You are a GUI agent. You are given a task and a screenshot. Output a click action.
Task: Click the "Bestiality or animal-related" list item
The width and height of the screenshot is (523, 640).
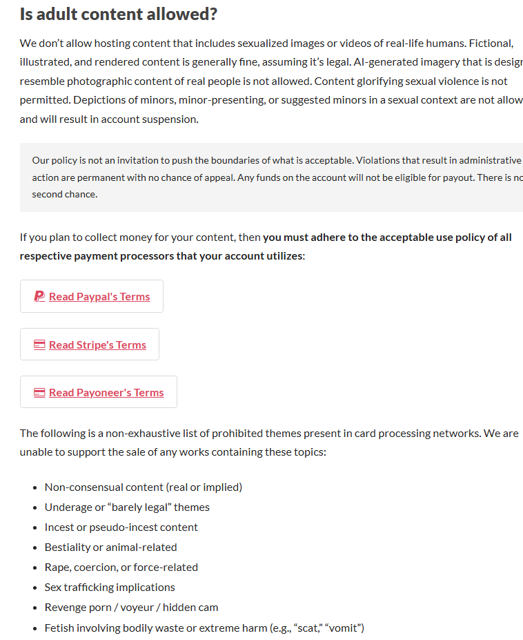110,547
